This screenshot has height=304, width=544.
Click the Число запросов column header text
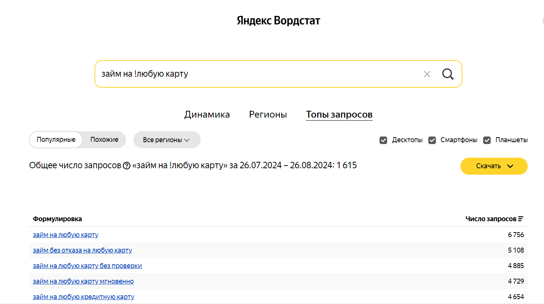pos(491,219)
